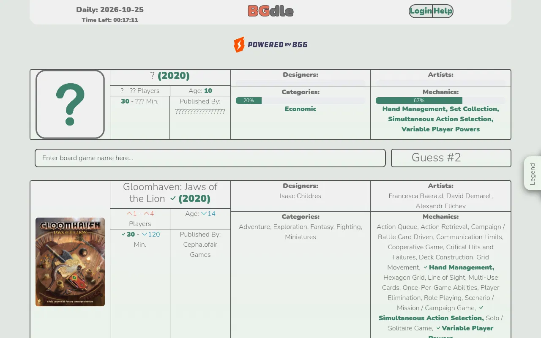Click the BGdle logo
Viewport: 541px width, 338px height.
pyautogui.click(x=270, y=11)
